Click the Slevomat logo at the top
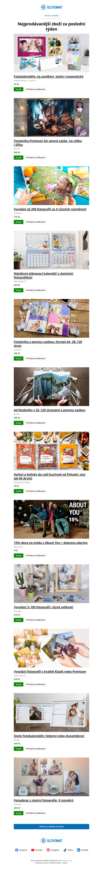Viewport: 103px width, 872px height. [x=51, y=7]
